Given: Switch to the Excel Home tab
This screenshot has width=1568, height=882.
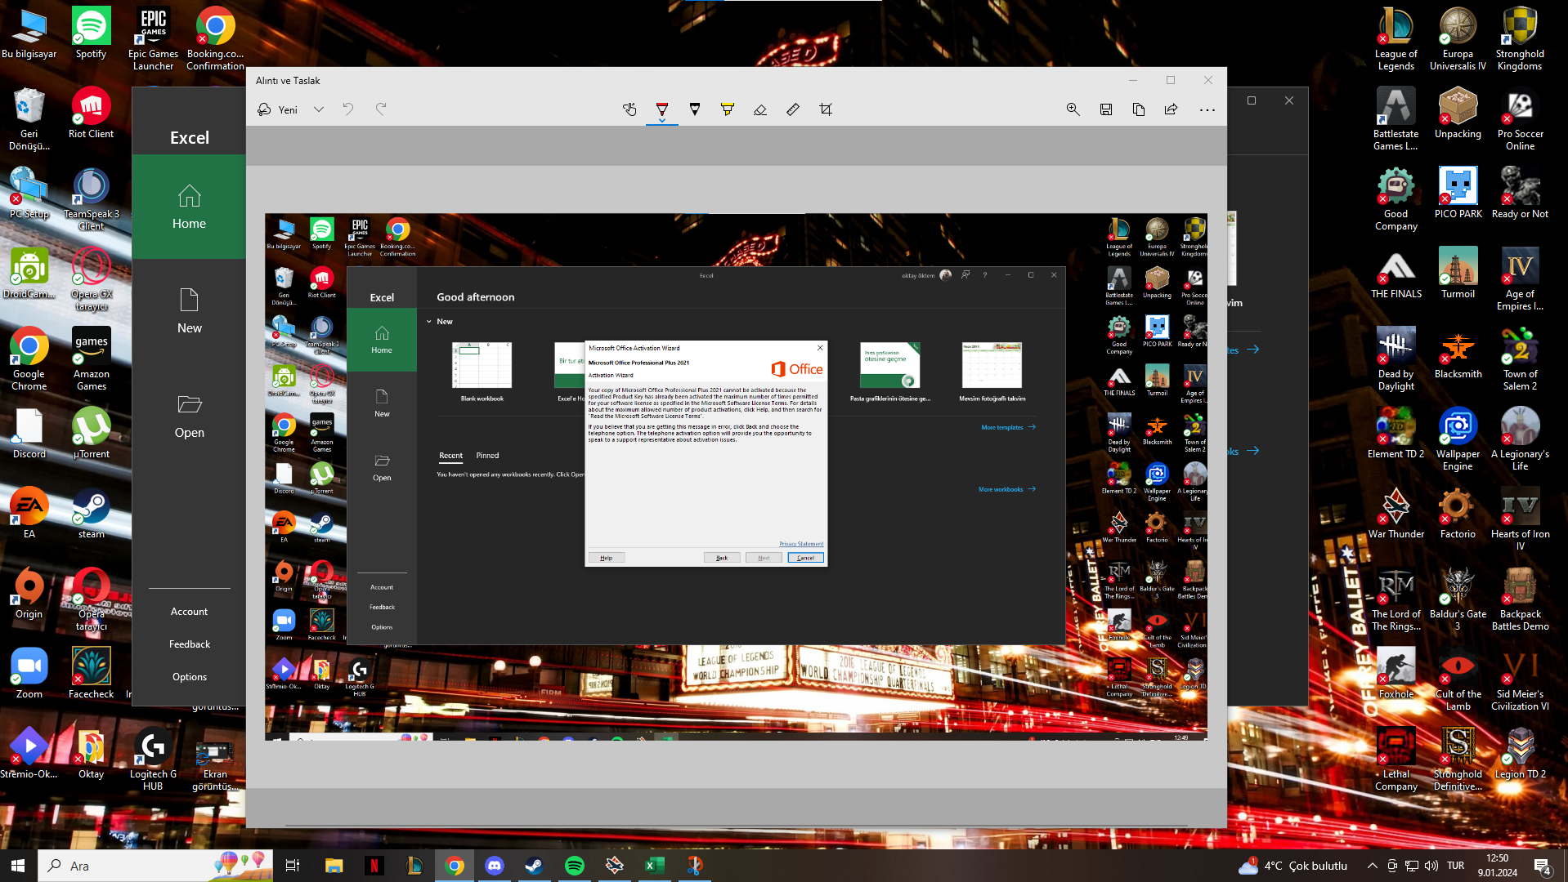Looking at the screenshot, I should coord(189,207).
